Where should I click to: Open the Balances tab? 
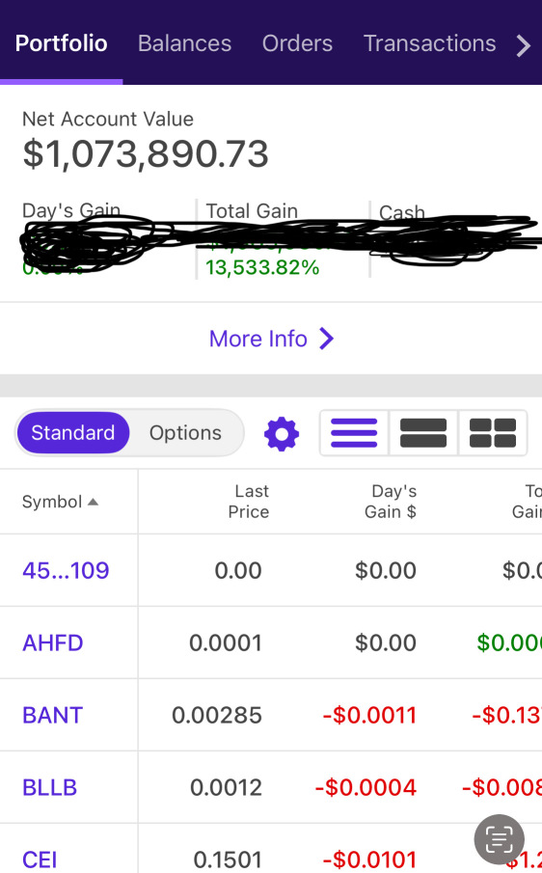coord(185,43)
